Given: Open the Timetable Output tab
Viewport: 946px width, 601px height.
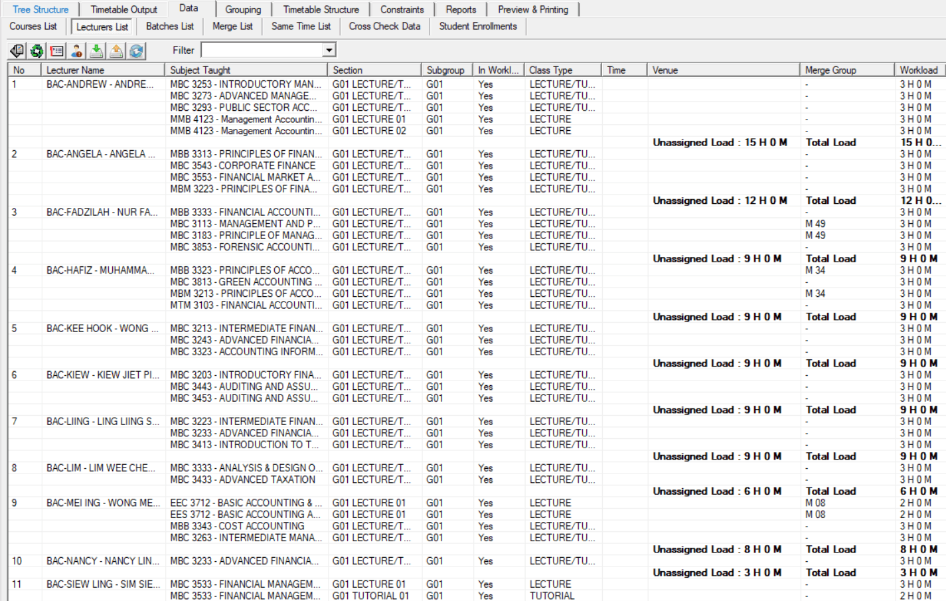Looking at the screenshot, I should [124, 9].
